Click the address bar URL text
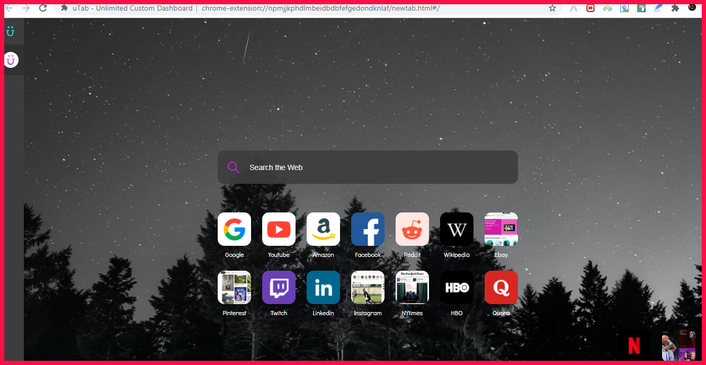706x365 pixels. [320, 8]
